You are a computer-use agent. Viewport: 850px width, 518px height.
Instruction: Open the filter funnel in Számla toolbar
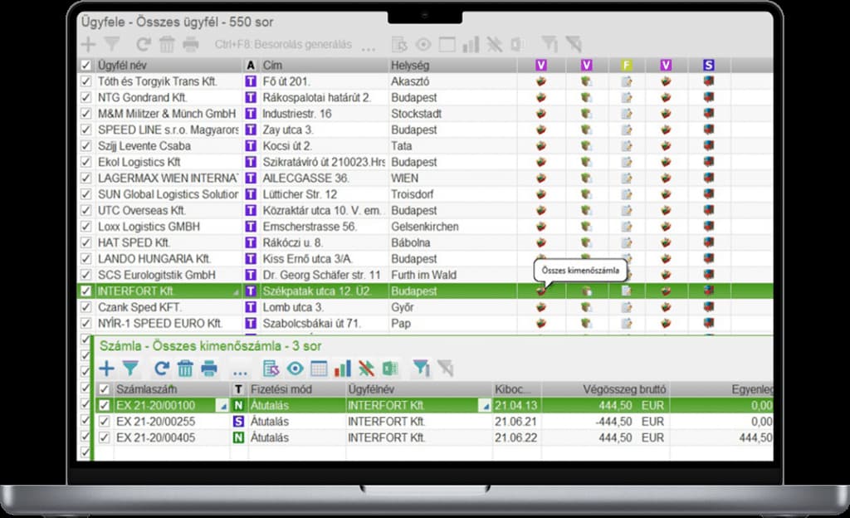click(x=131, y=369)
